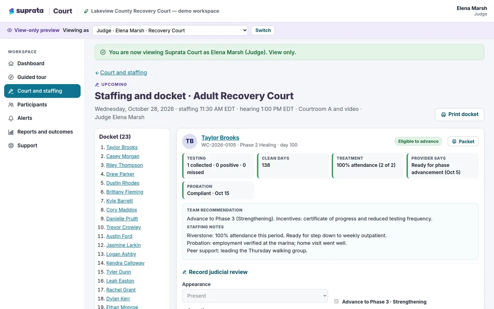Click the Elena Marsh Judge profile
The image size is (494, 309).
472,11
